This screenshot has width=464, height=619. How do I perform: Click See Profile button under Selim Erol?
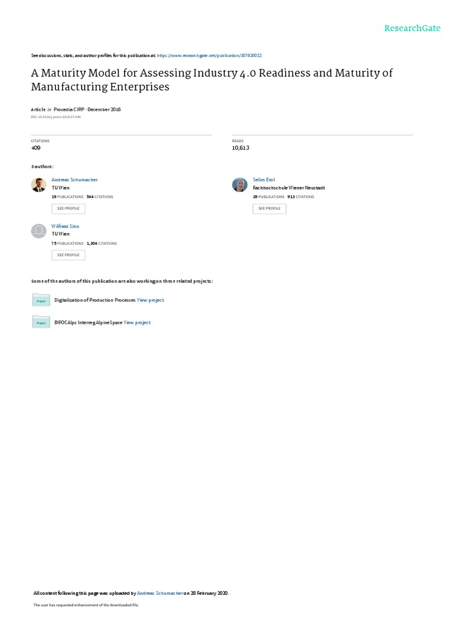(x=269, y=209)
